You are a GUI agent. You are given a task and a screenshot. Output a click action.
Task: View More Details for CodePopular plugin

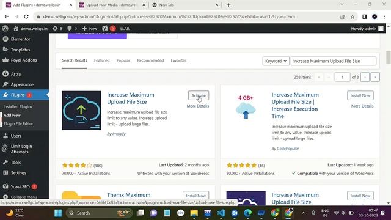(x=362, y=106)
